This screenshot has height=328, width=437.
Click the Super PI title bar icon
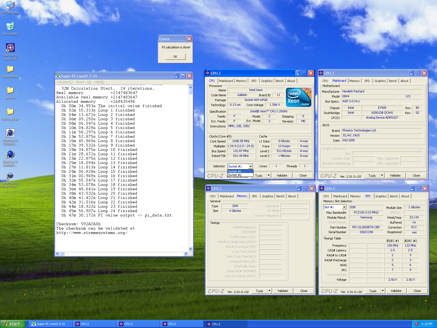tap(58, 76)
